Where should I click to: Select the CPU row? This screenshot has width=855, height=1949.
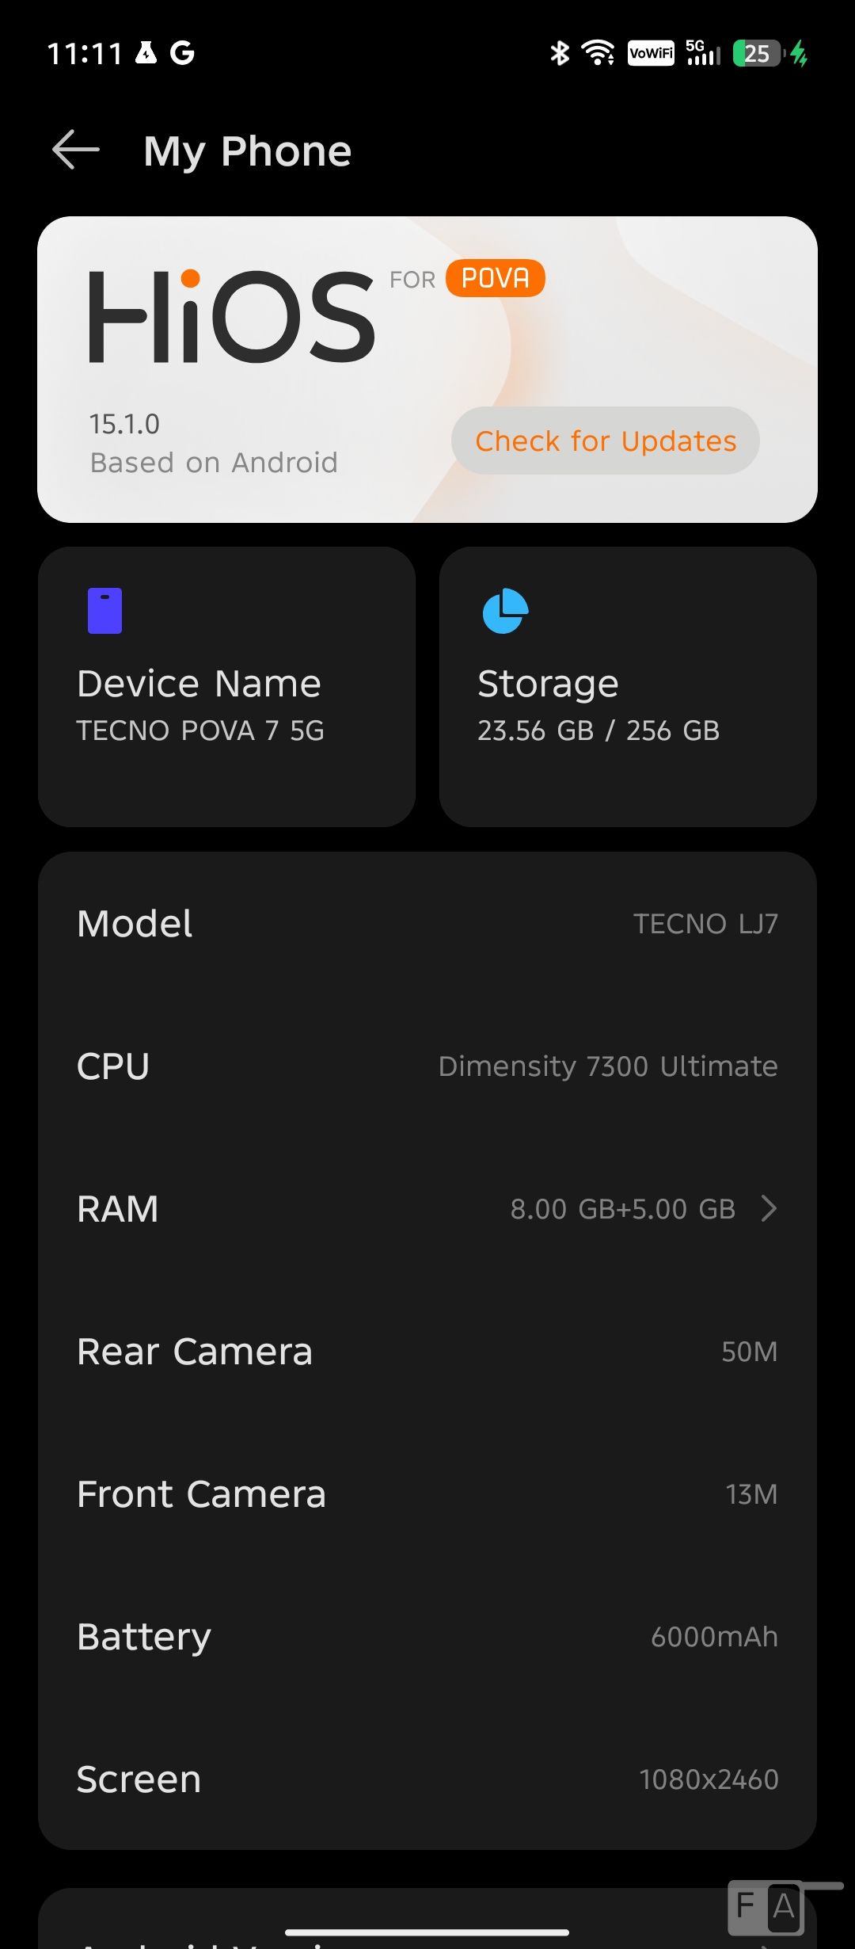[427, 1066]
